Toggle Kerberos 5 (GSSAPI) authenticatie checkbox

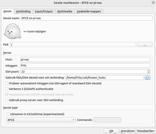(x=7, y=89)
